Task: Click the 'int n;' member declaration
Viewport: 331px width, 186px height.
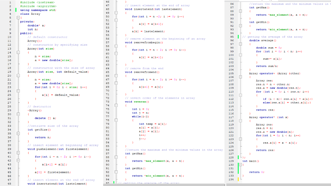Action: pyautogui.click(x=33, y=29)
